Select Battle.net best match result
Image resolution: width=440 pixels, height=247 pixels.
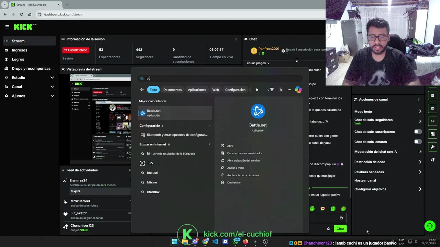(175, 113)
